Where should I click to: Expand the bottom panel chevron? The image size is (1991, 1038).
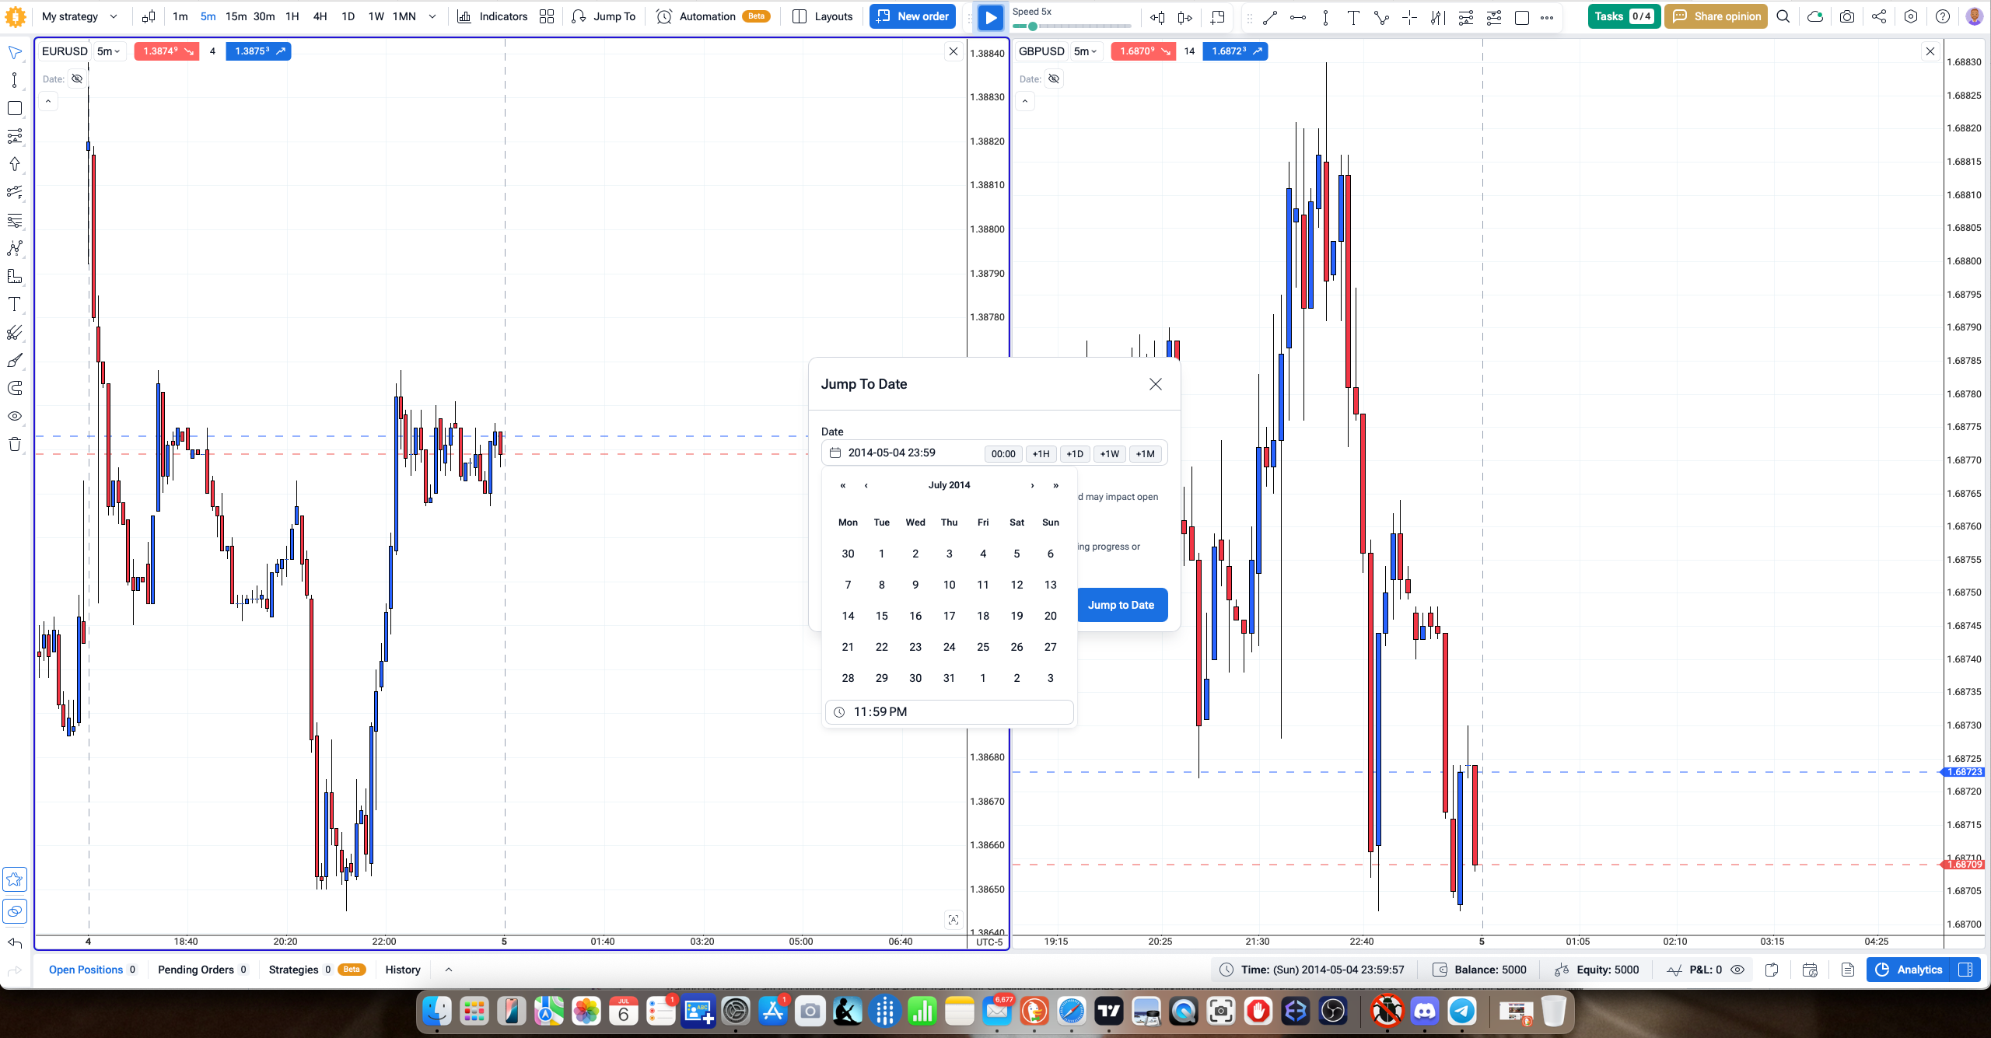click(x=449, y=970)
